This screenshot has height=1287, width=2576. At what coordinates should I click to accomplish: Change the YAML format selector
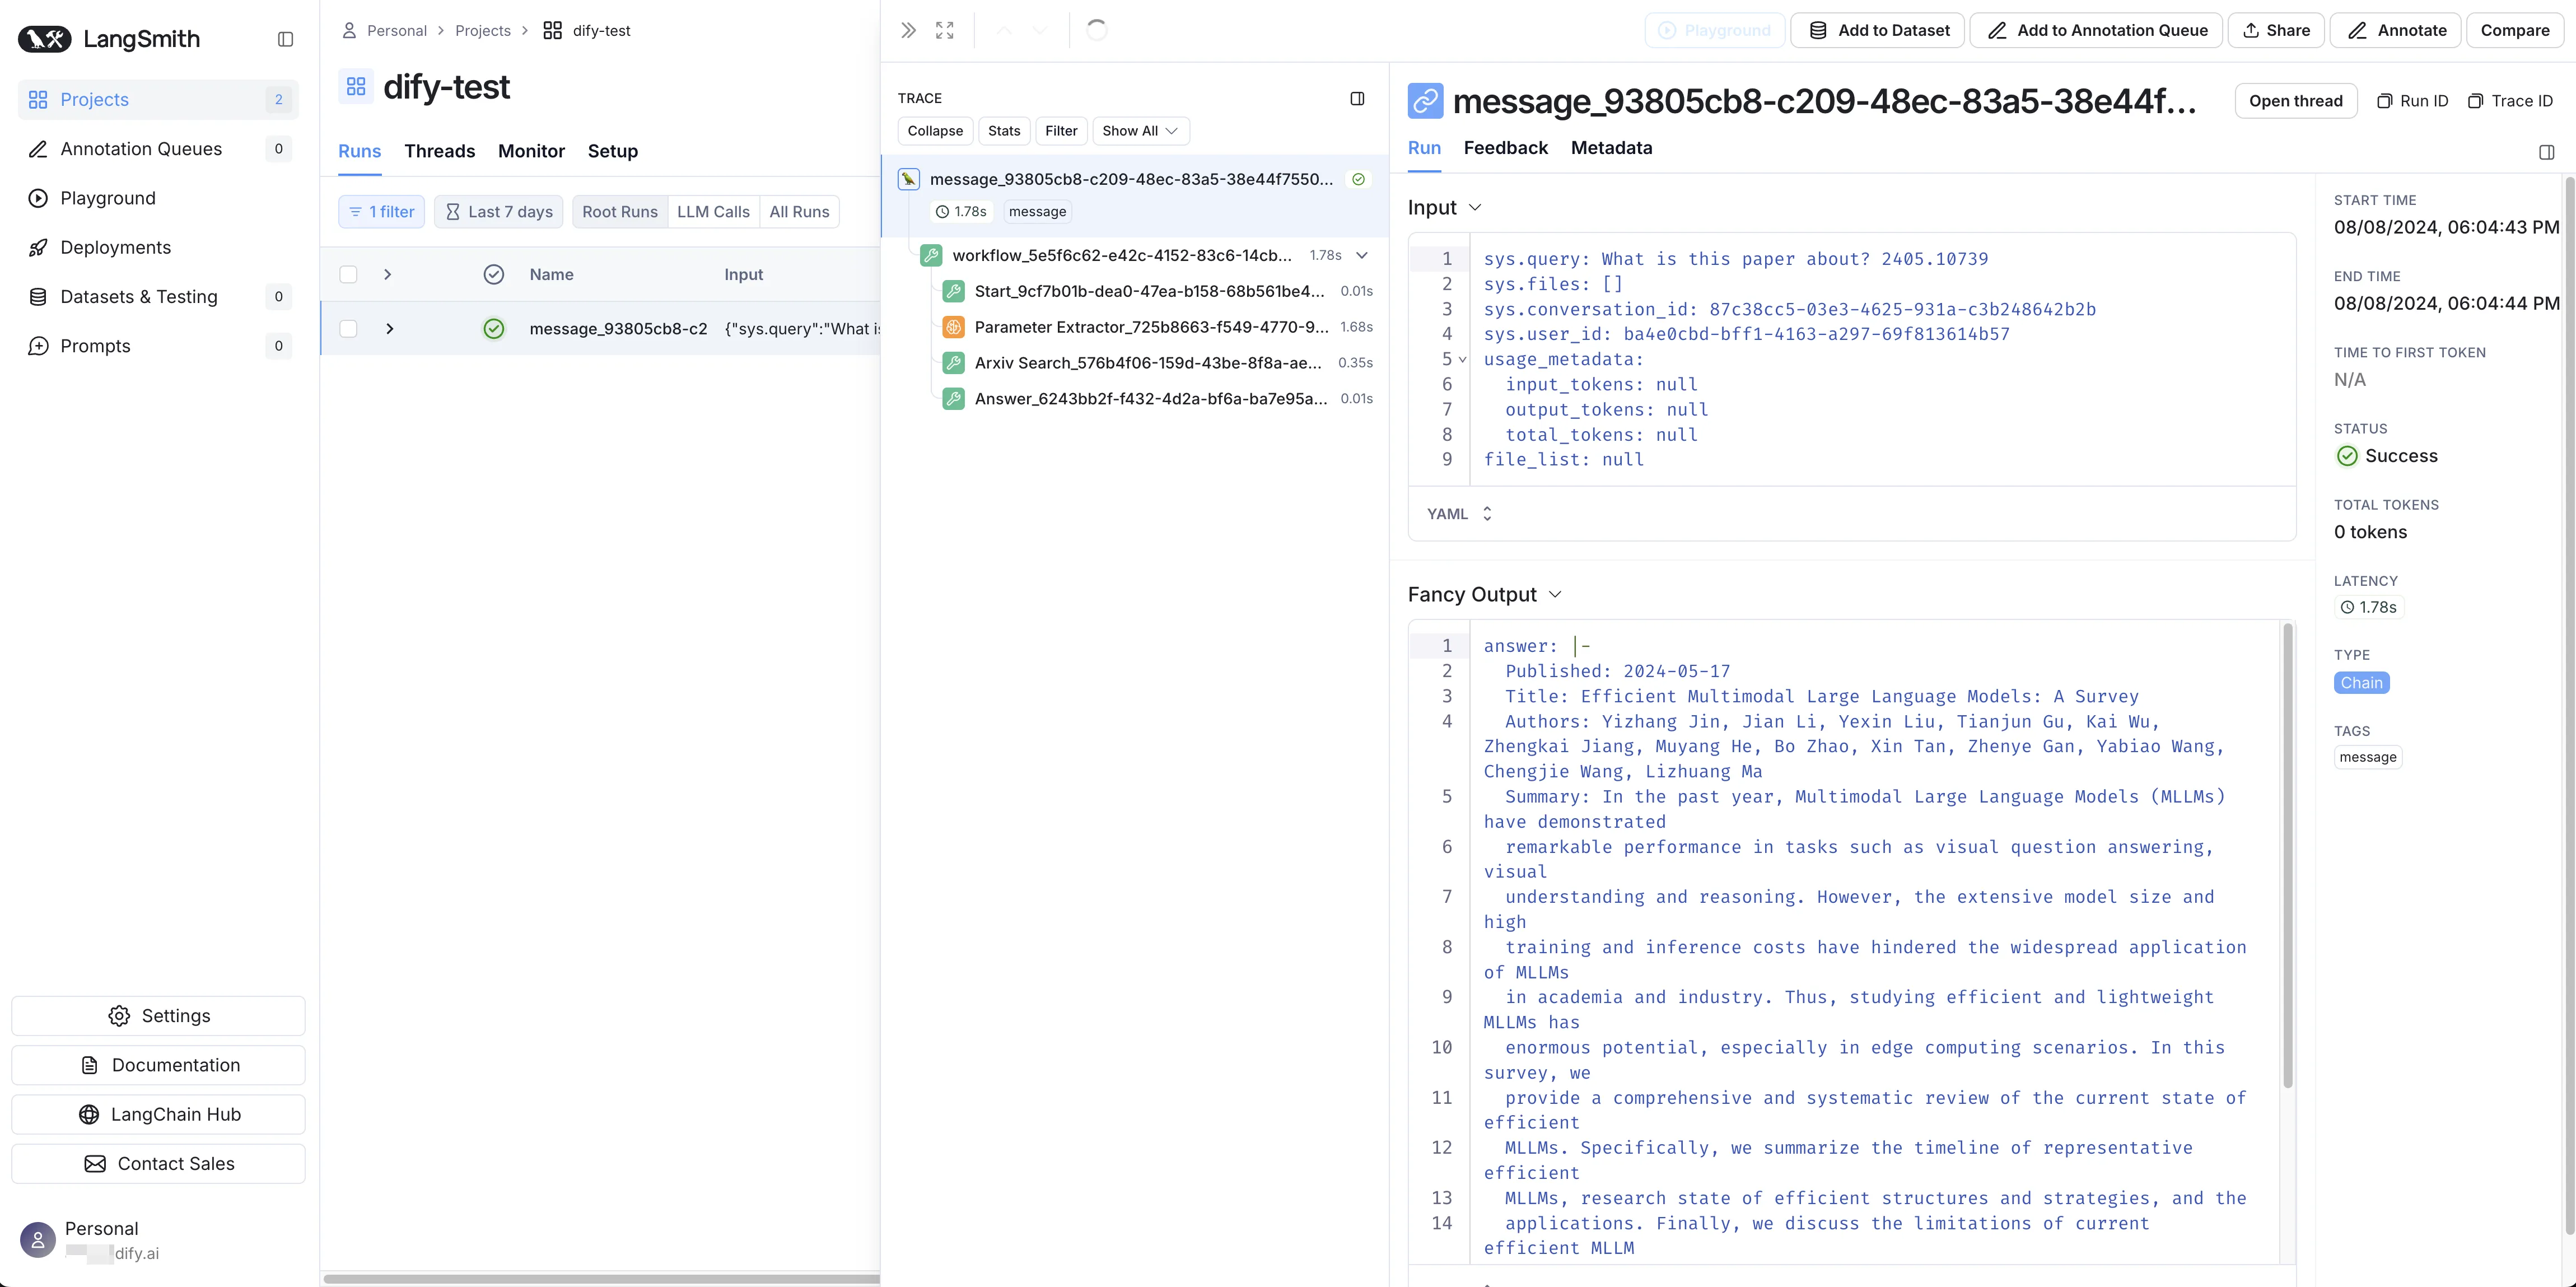click(1459, 514)
